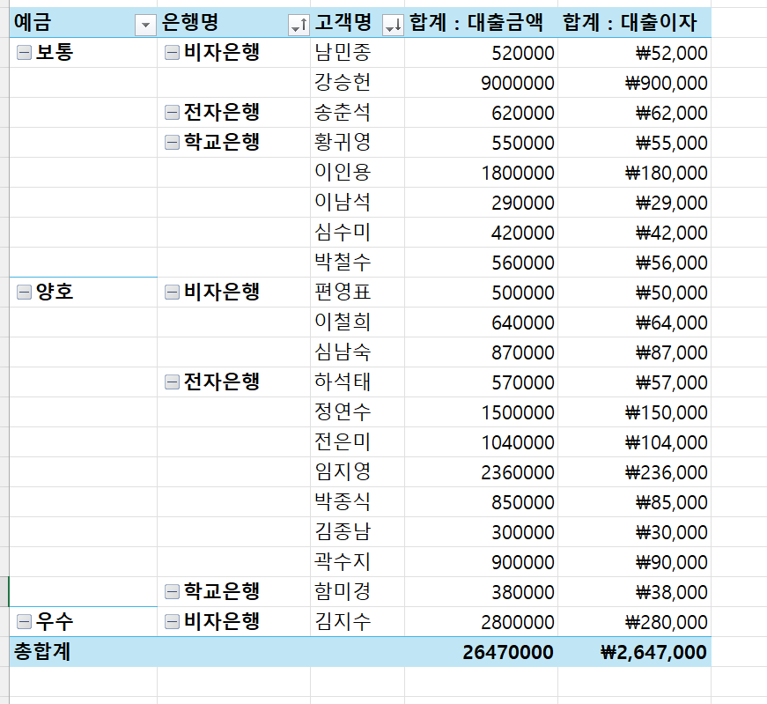This screenshot has width=767, height=704.
Task: Collapse 전자은행 in the 양호 group
Action: [173, 382]
